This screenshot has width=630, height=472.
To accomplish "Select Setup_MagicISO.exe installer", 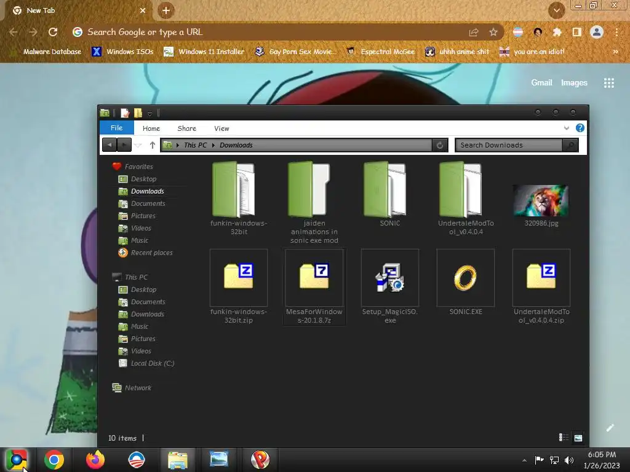I will [x=389, y=286].
